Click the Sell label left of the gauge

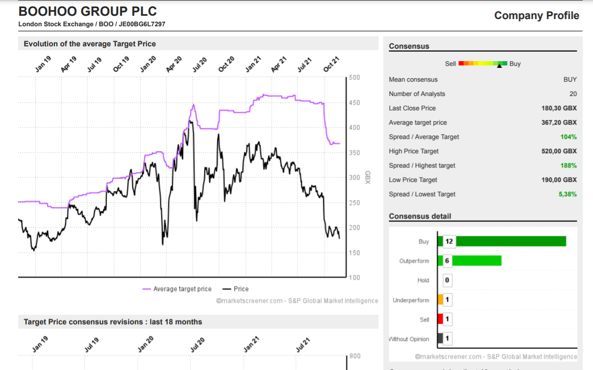tap(450, 63)
